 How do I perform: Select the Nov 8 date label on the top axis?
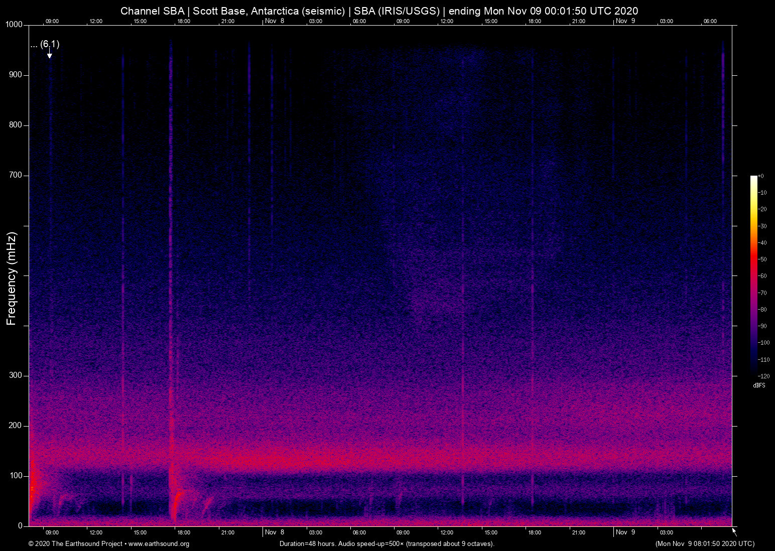point(275,21)
